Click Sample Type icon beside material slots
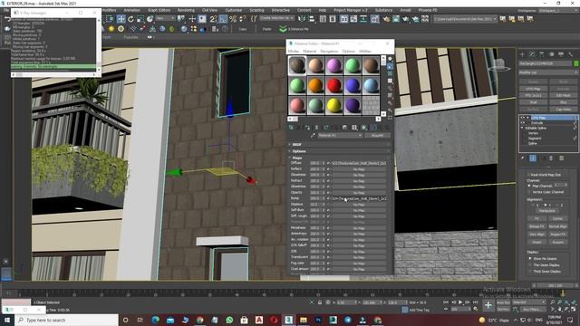The height and width of the screenshot is (326, 580). pyautogui.click(x=390, y=59)
